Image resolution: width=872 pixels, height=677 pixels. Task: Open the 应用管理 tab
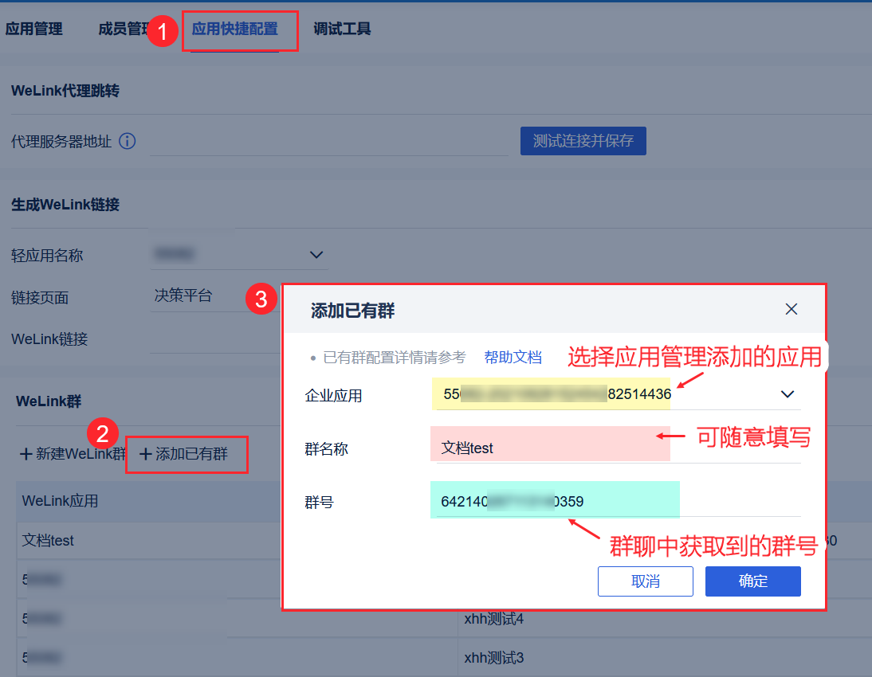pos(34,29)
